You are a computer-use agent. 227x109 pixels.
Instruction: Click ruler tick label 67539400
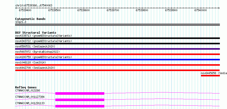coord(25,10)
